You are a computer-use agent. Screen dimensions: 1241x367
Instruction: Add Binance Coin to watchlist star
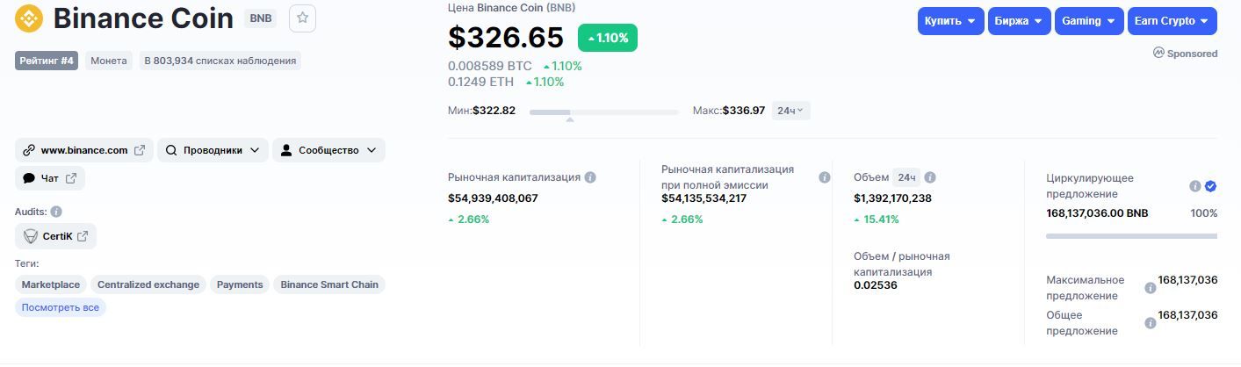[302, 18]
